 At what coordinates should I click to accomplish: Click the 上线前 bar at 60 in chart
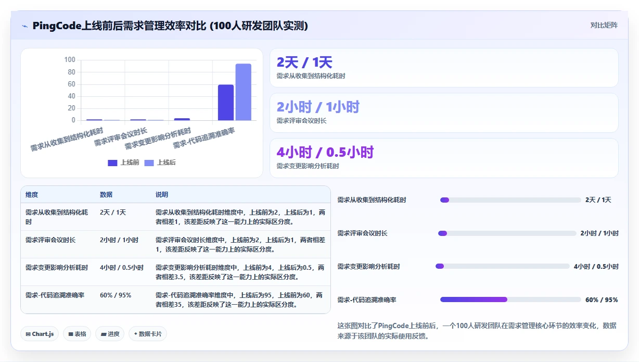[x=226, y=102]
